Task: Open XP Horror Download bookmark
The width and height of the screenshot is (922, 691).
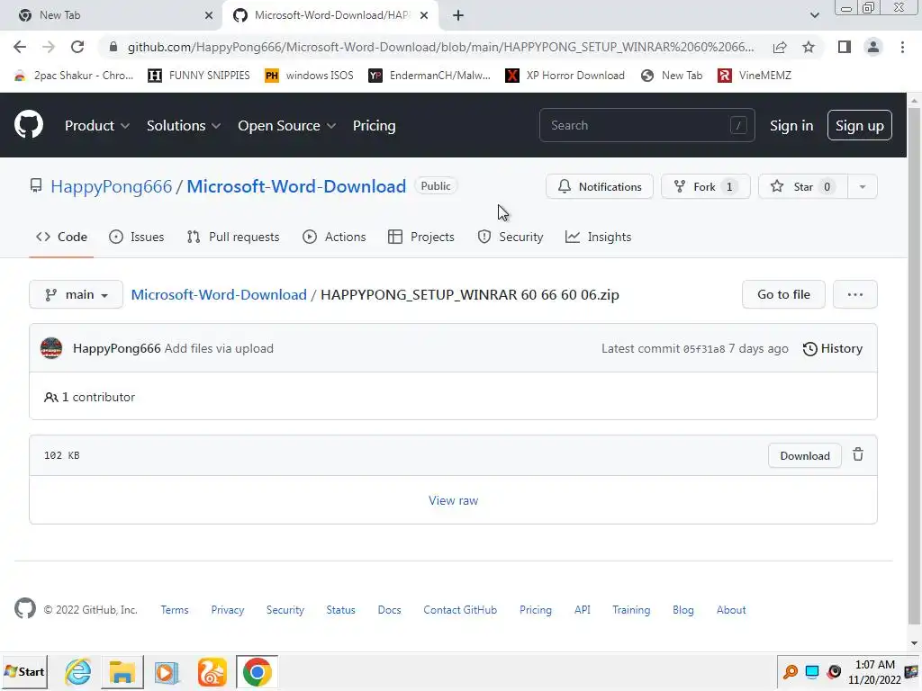Action: point(565,76)
